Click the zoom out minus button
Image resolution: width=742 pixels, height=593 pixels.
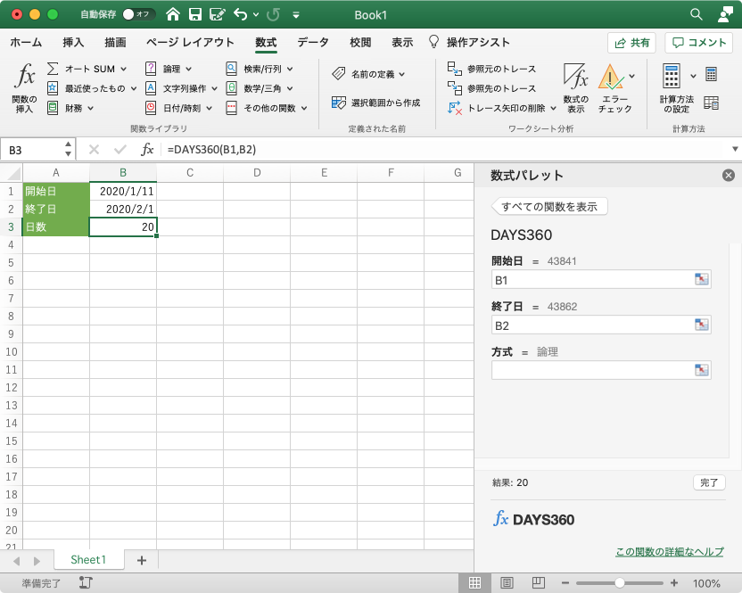point(565,582)
